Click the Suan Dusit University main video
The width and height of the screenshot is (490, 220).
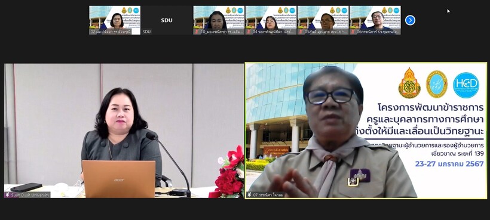[x=124, y=131]
